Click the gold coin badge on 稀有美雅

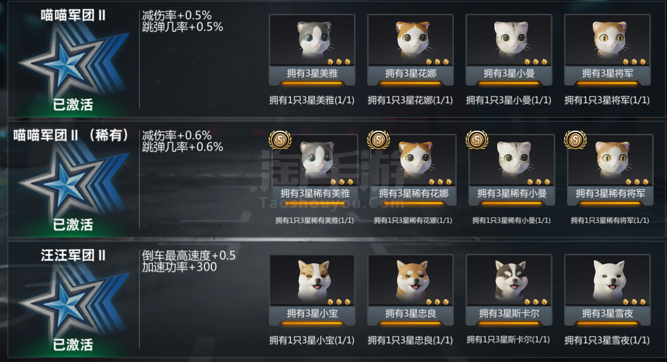tap(280, 139)
